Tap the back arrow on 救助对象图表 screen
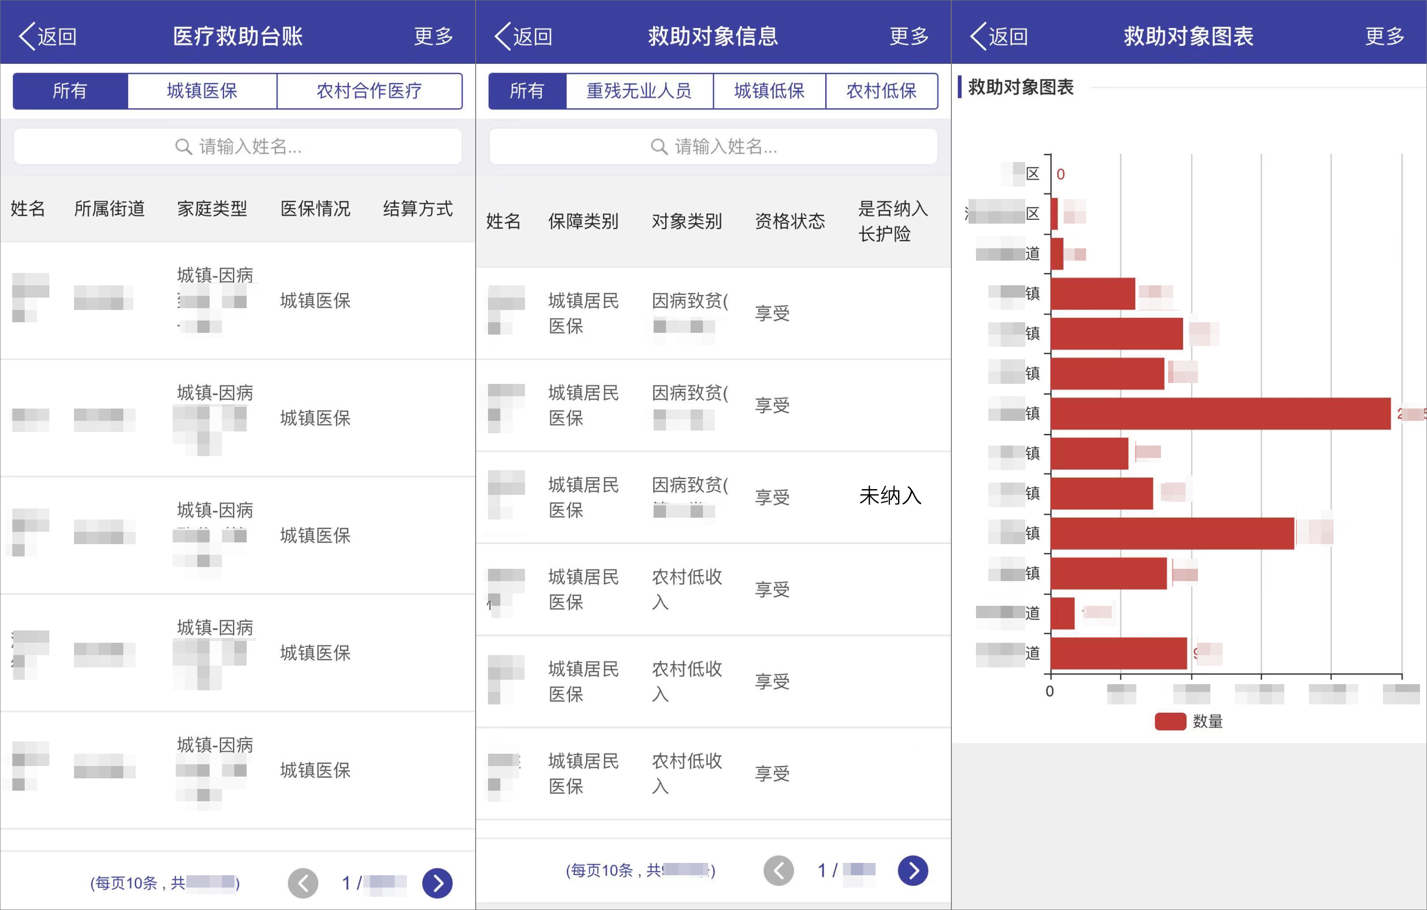This screenshot has width=1427, height=910. [978, 36]
